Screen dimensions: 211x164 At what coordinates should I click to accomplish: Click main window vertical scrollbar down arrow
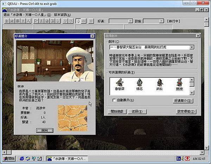pyautogui.click(x=206, y=148)
